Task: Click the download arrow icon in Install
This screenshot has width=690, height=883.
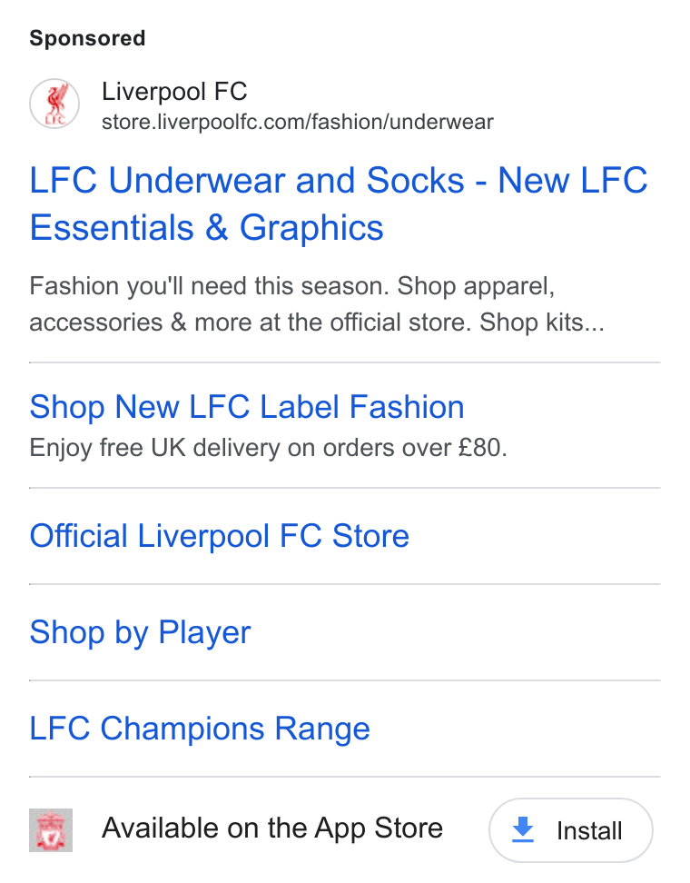Action: tap(523, 830)
